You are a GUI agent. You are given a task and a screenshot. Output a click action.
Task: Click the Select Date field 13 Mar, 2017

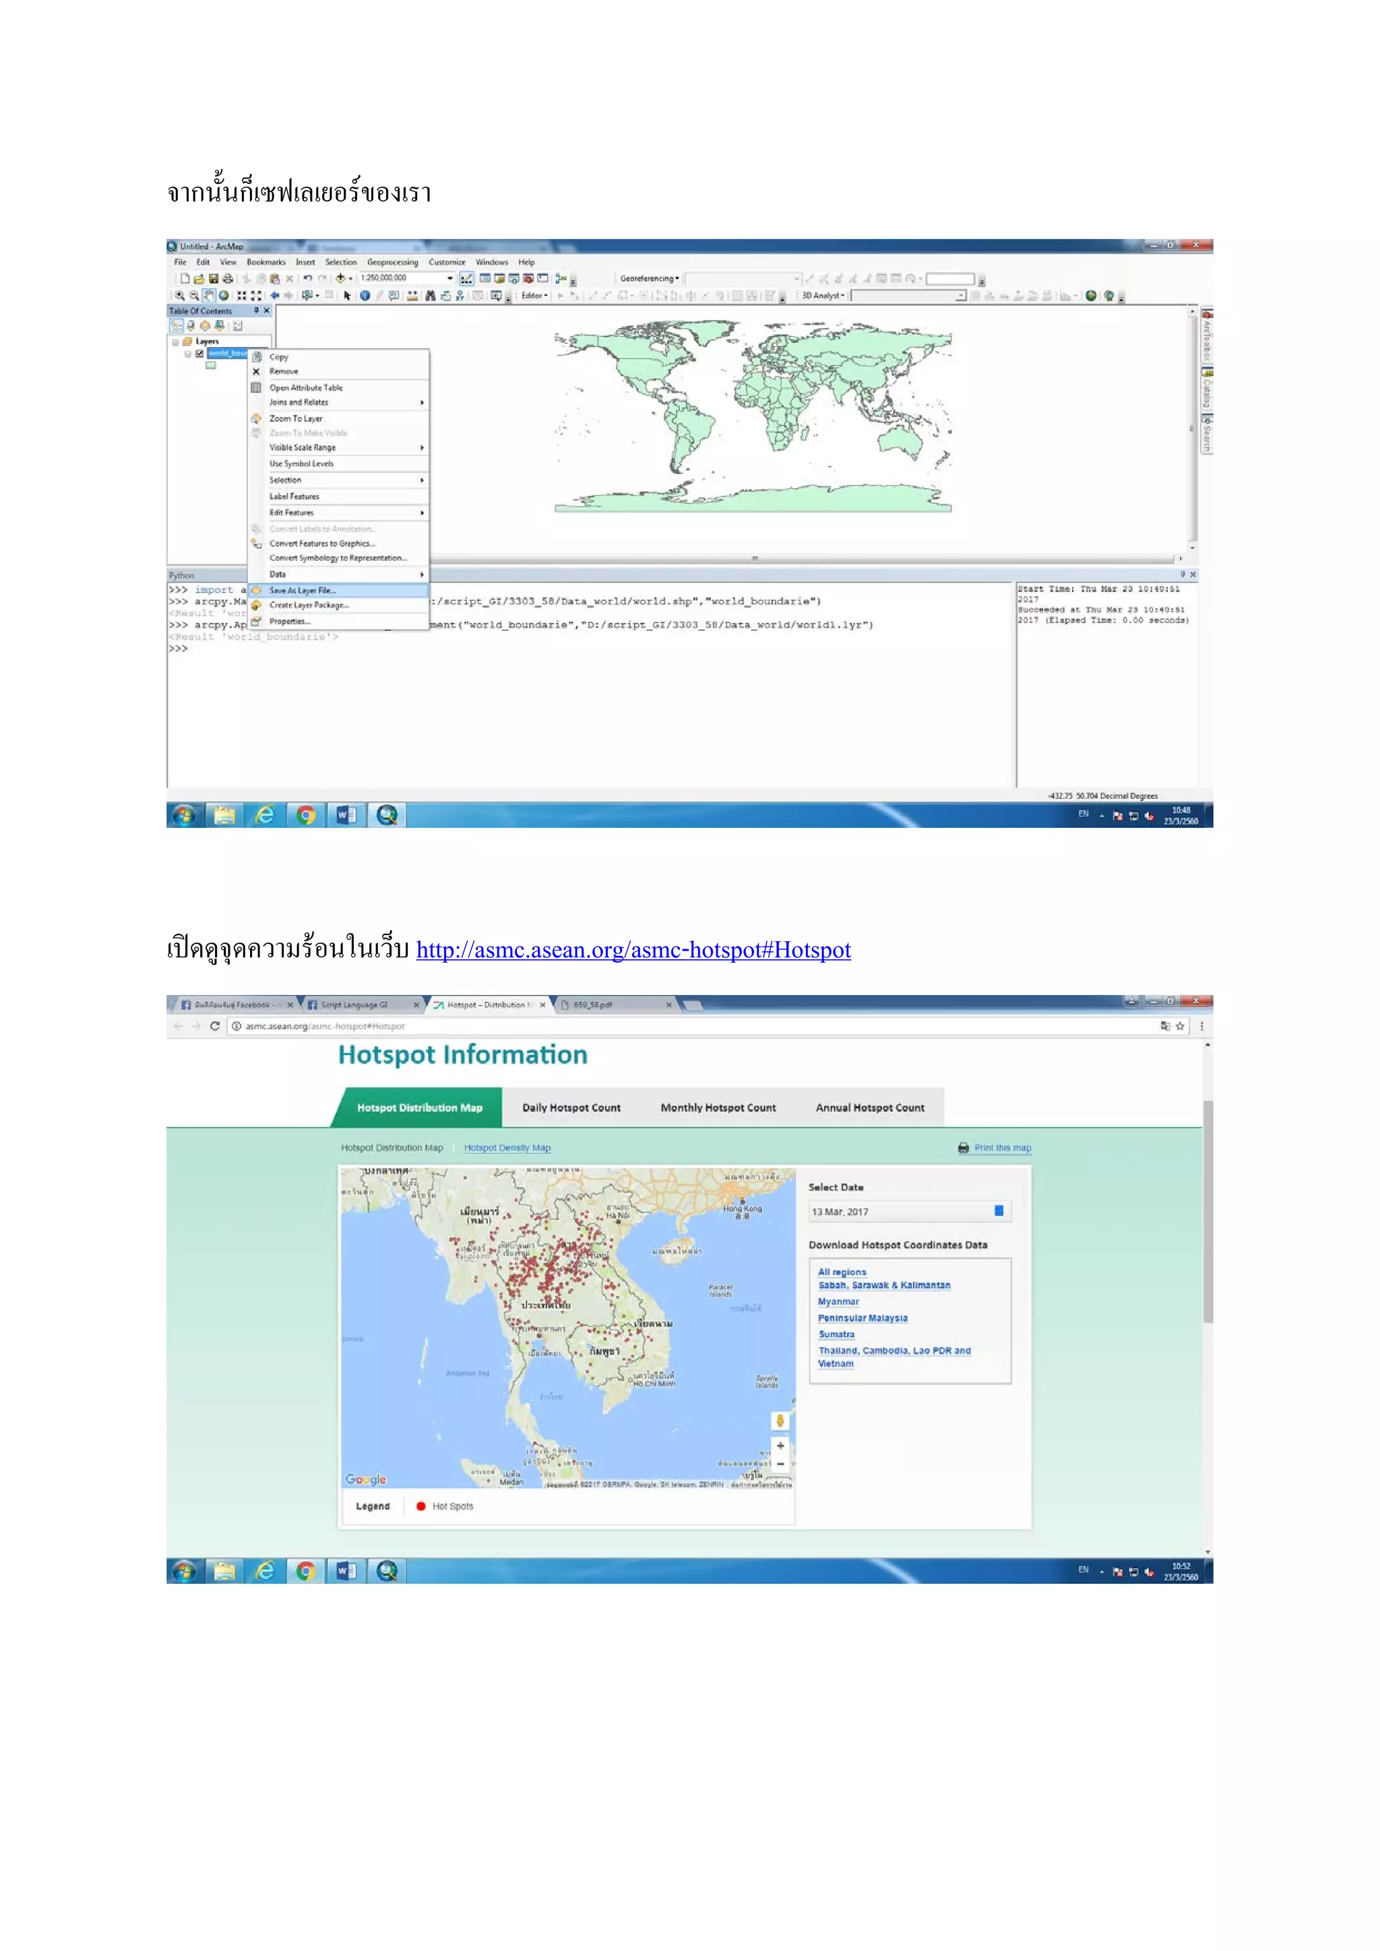pos(909,1212)
